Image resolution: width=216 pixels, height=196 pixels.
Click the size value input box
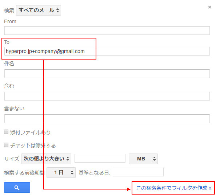click(x=100, y=158)
